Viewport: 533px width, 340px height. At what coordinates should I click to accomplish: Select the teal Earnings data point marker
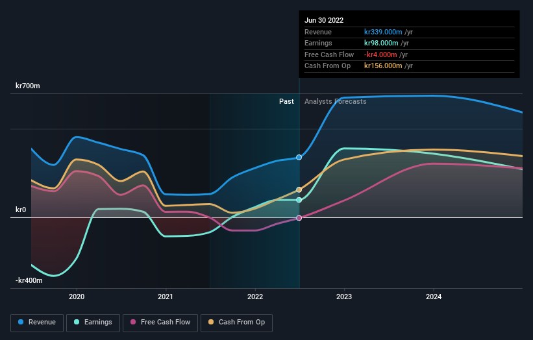299,200
